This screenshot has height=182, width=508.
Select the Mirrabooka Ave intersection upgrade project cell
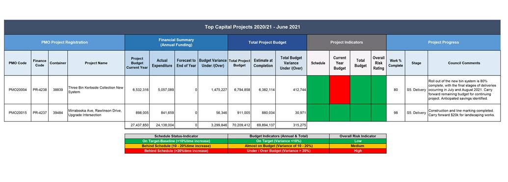pos(96,113)
